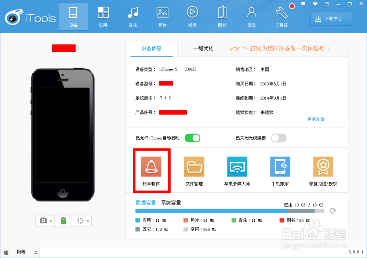Open the 设备 (Device) section

click(73, 17)
